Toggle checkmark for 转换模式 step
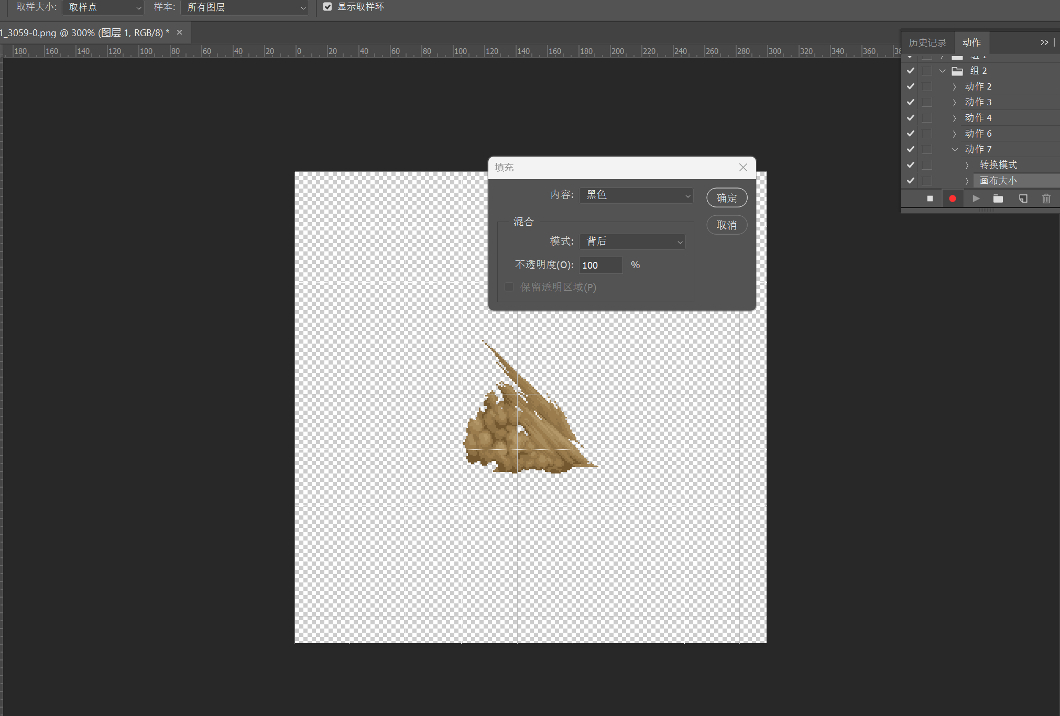Image resolution: width=1060 pixels, height=716 pixels. coord(911,165)
